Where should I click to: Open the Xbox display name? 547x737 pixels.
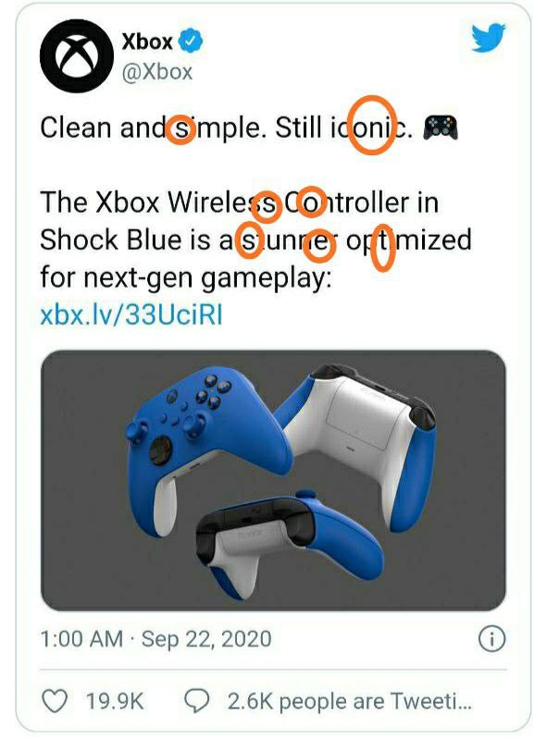[x=147, y=42]
